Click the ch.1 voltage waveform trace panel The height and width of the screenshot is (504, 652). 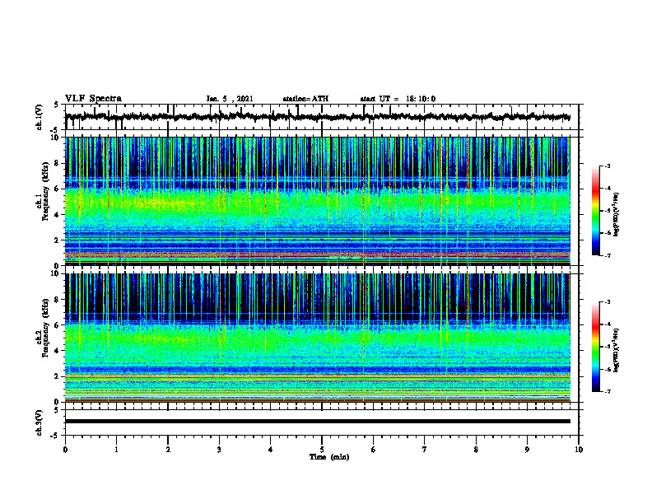(321, 117)
